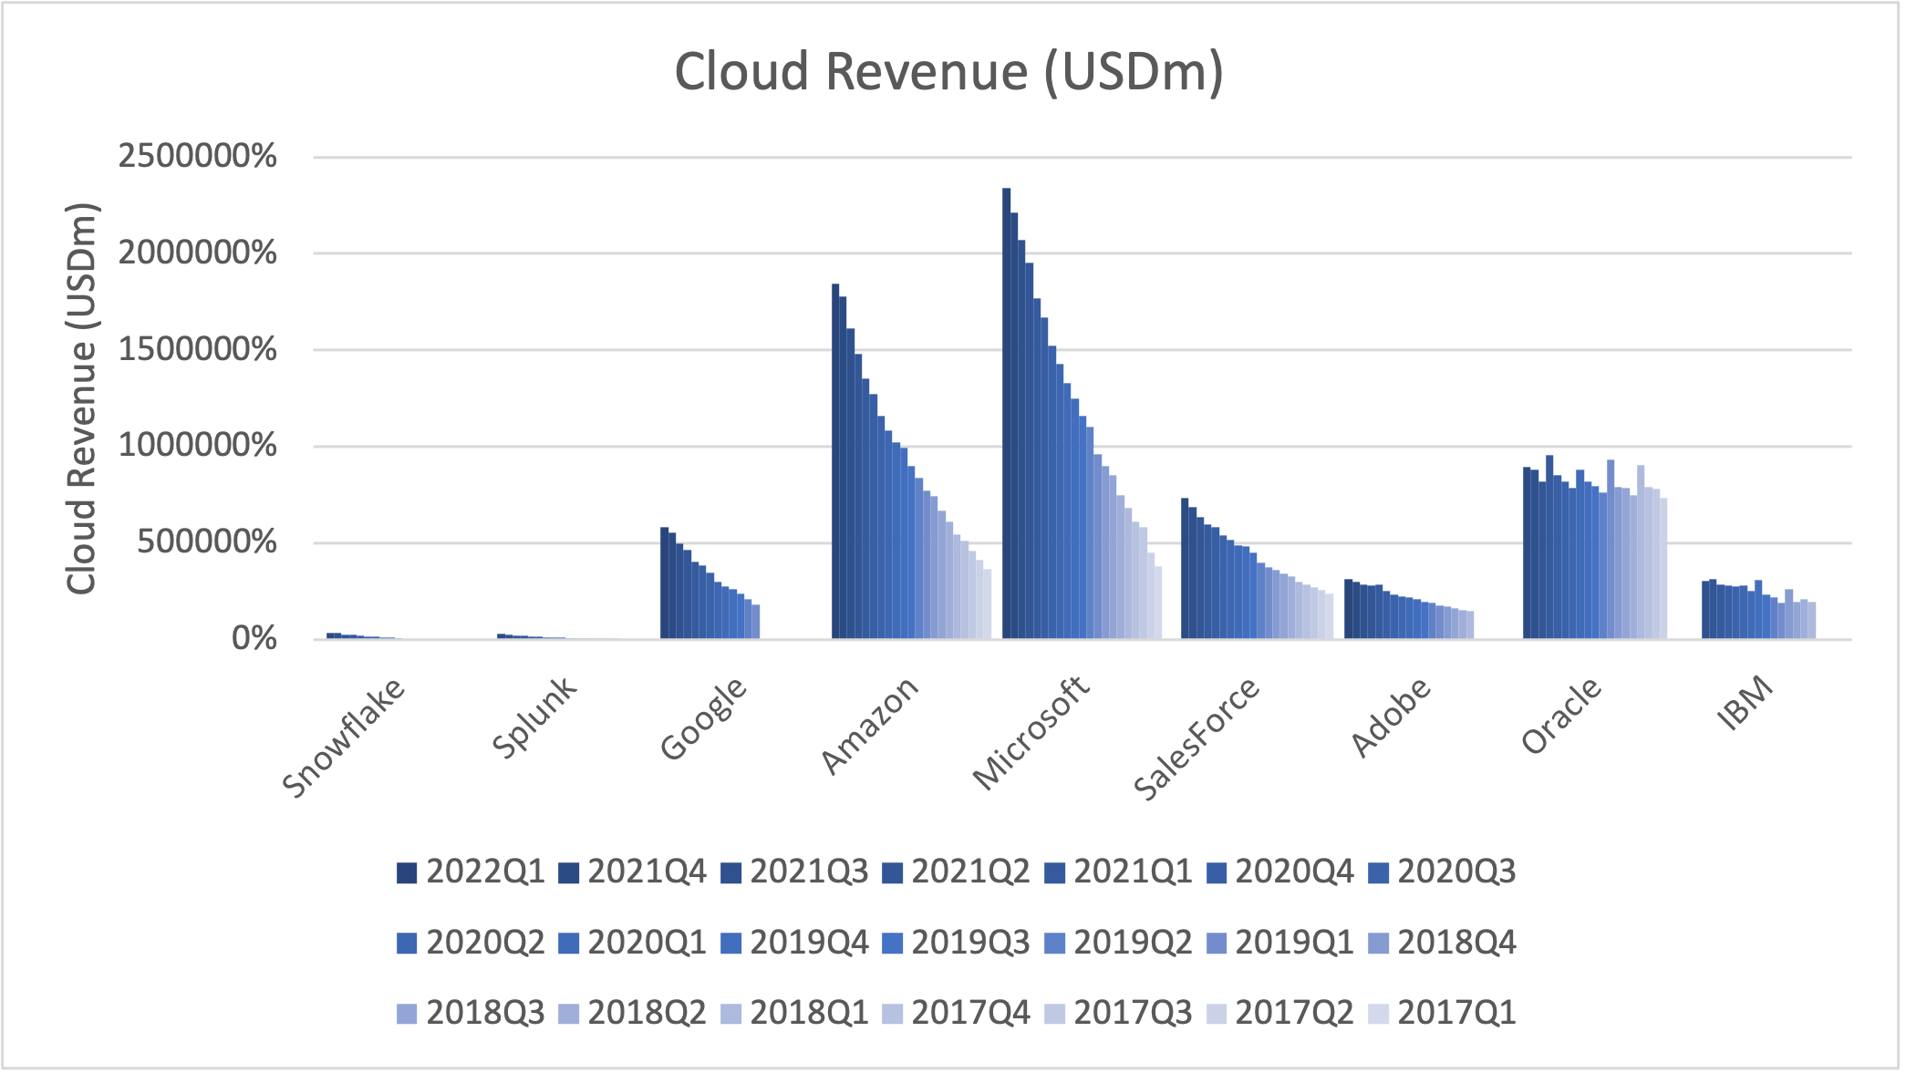Select the 2021Q3 legend entry
This screenshot has width=1906, height=1073.
click(x=794, y=872)
